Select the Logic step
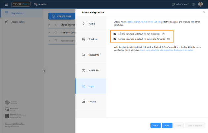The image size is (208, 133). point(91,86)
